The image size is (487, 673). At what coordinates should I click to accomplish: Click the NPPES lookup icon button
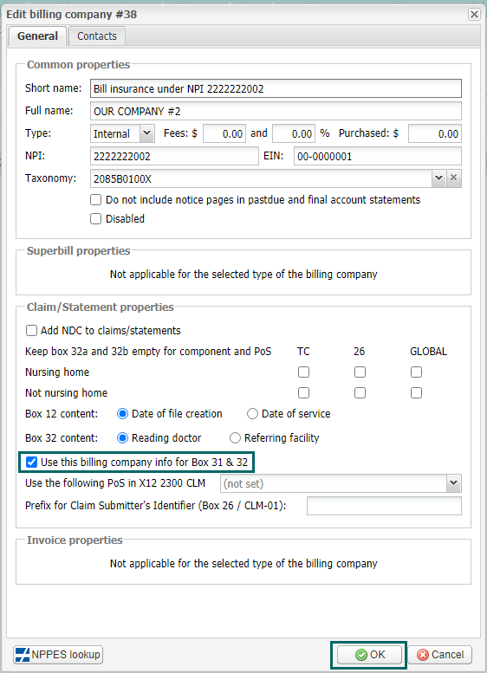point(58,655)
